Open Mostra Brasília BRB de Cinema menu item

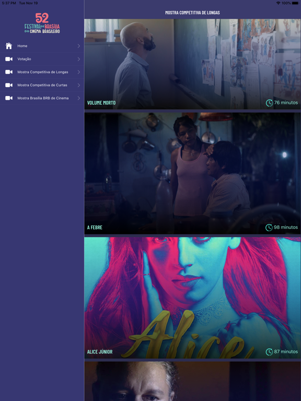click(x=42, y=98)
